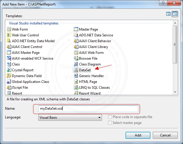The width and height of the screenshot is (183, 144).
Task: Switch templates to small icons list view
Action: pos(175,14)
